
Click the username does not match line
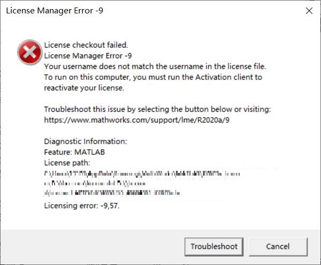(155, 66)
